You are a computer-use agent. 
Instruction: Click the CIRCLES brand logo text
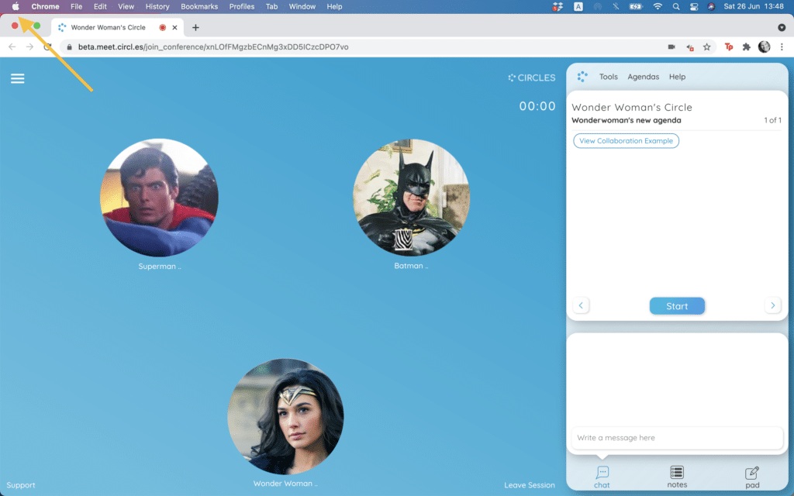[x=532, y=78]
